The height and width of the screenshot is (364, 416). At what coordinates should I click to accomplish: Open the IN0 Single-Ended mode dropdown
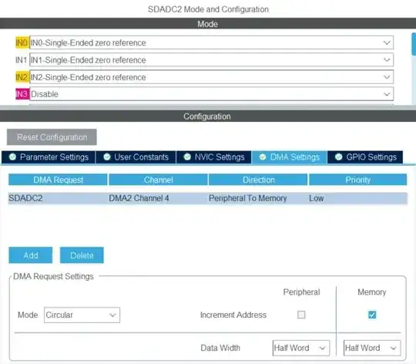(x=211, y=42)
